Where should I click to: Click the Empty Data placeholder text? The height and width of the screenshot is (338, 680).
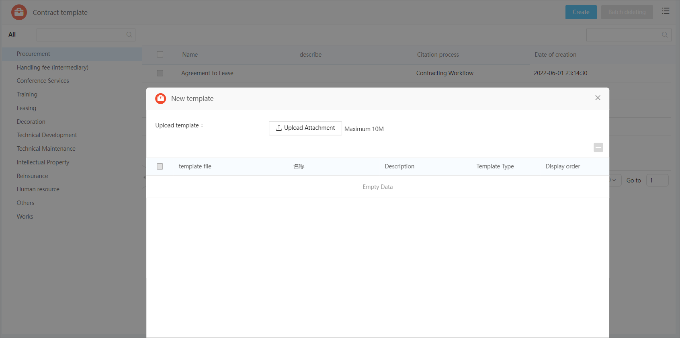[378, 187]
